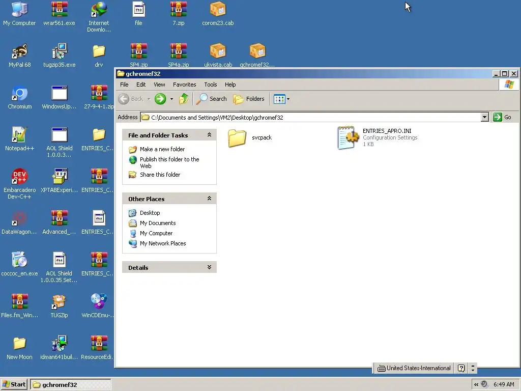Select XPTABExperi... desktop icon
The height and width of the screenshot is (391, 521).
[x=59, y=181]
